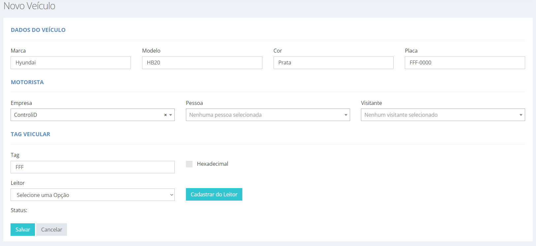Open the Visitante selection dropdown
This screenshot has width=536, height=246.
coord(443,115)
